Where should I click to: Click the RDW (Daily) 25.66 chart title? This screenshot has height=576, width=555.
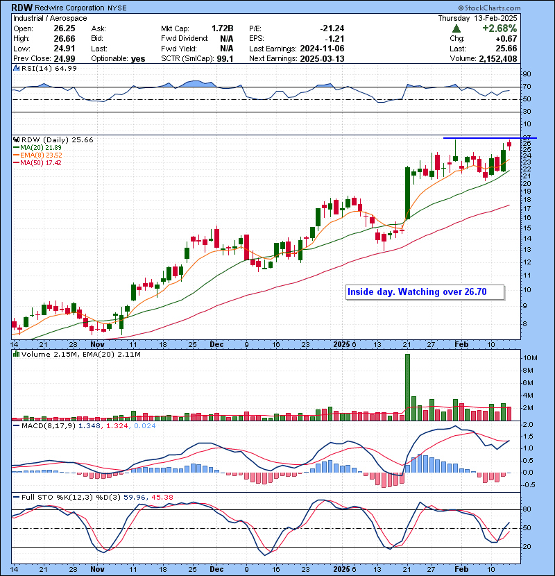58,140
